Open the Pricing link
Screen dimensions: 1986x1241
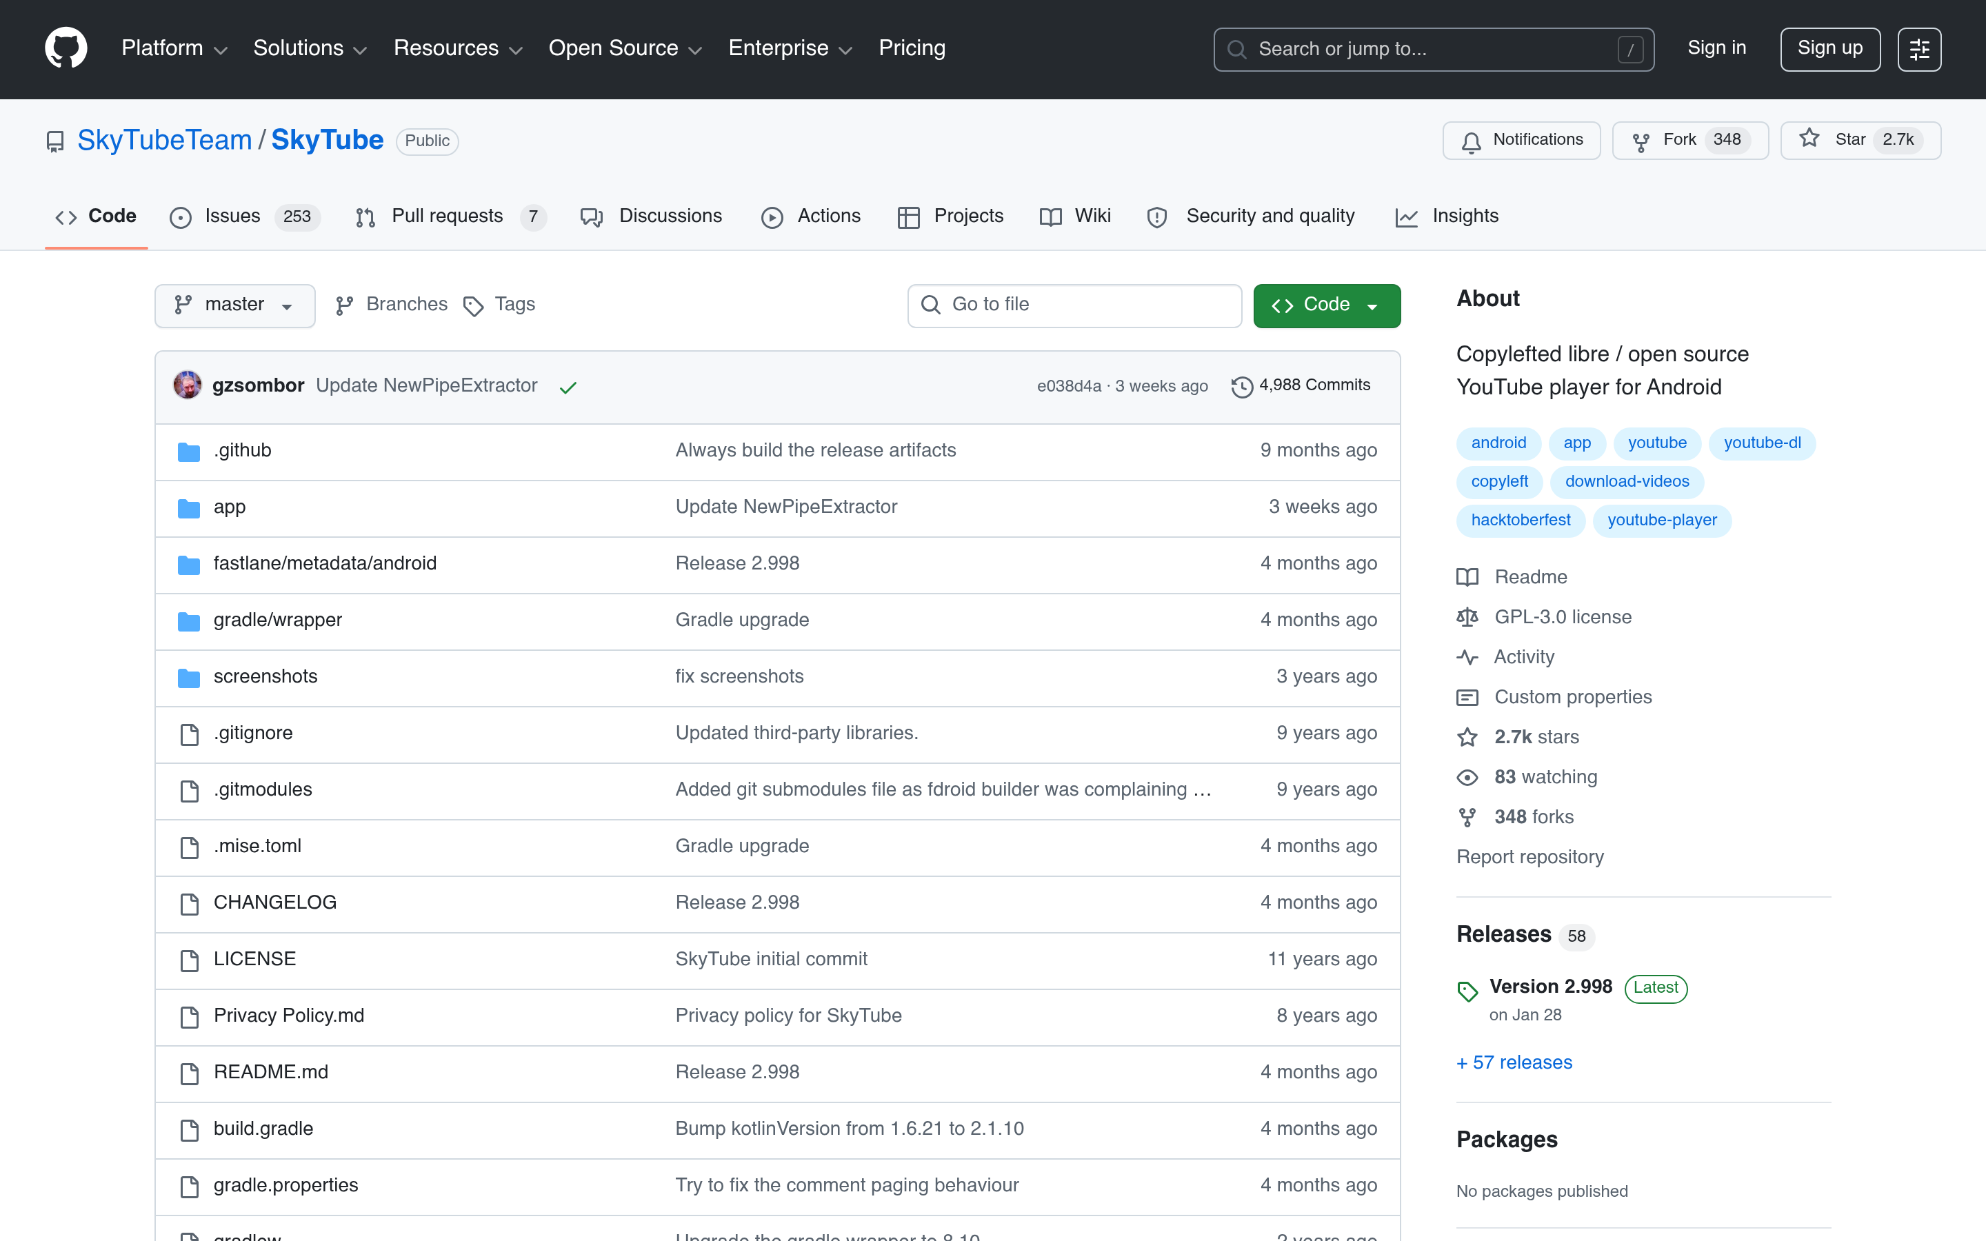[x=912, y=48]
